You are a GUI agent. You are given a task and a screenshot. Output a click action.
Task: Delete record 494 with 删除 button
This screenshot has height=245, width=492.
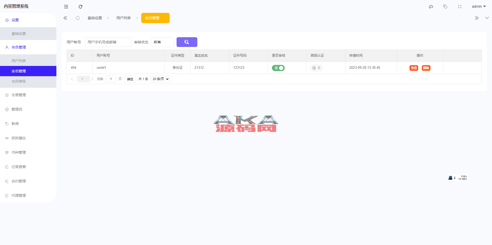click(x=426, y=68)
